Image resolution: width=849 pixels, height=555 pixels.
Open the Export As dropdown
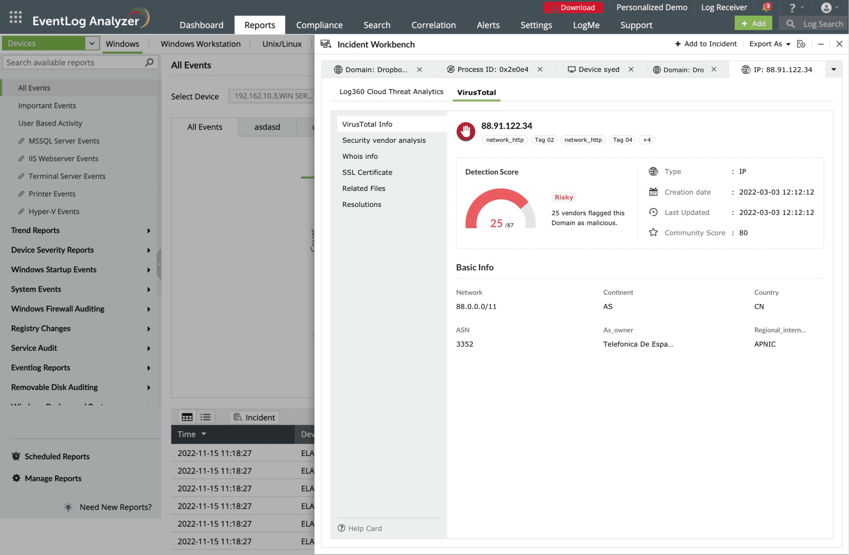[769, 44]
